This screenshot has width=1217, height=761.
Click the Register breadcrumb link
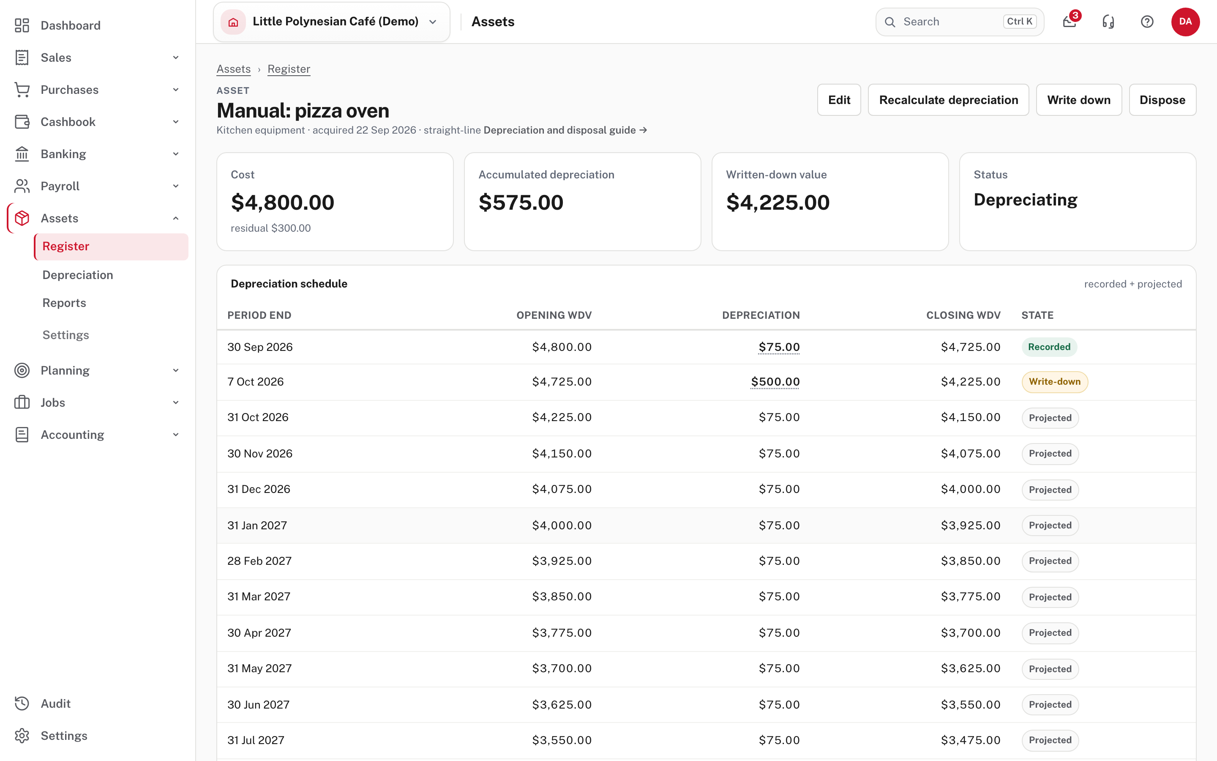(x=289, y=69)
